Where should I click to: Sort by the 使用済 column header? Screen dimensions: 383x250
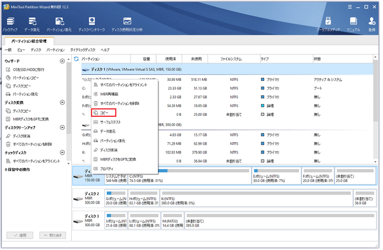pos(169,59)
